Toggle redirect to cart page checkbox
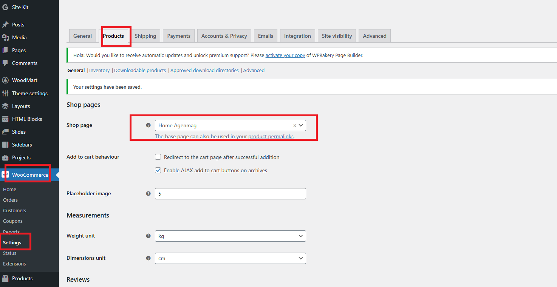The width and height of the screenshot is (557, 287). pyautogui.click(x=158, y=157)
